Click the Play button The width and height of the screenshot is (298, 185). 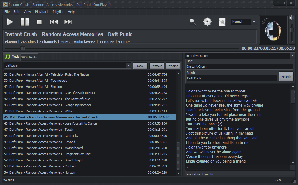click(10, 22)
